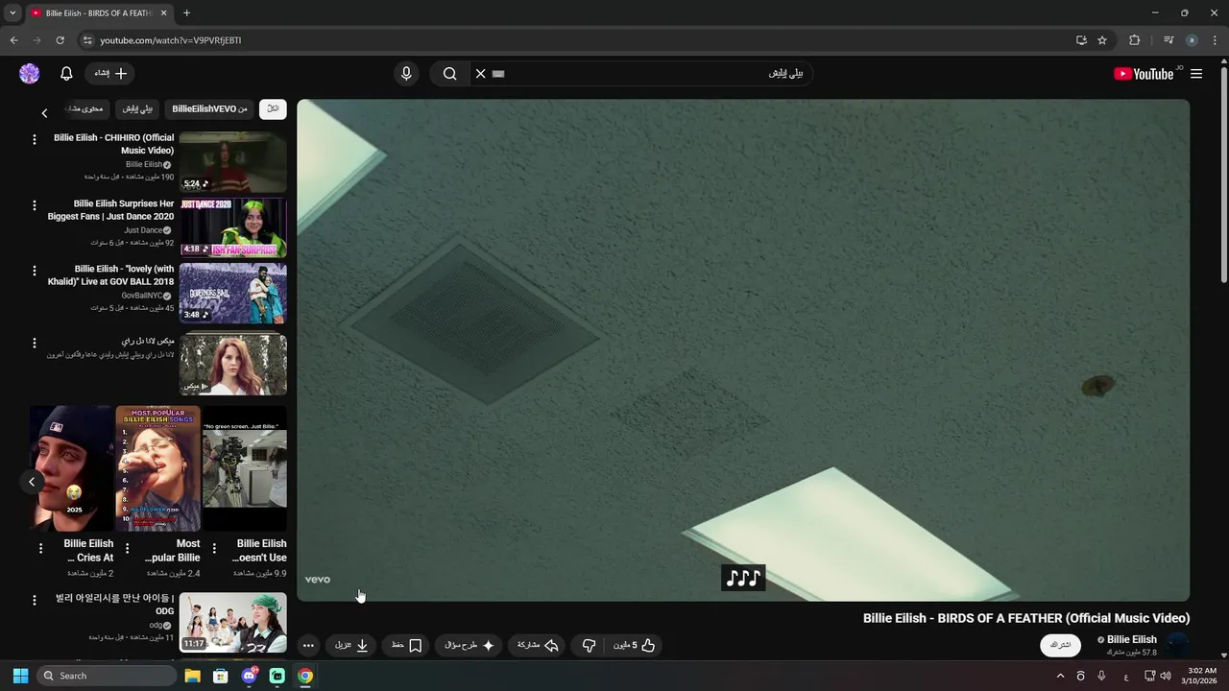Select the Arabic 'Billie Eilish' filter chip
This screenshot has height=691, width=1229.
coord(137,108)
